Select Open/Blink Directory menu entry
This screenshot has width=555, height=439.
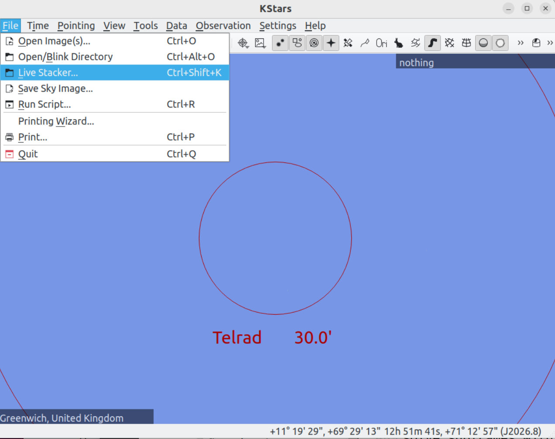pyautogui.click(x=115, y=57)
